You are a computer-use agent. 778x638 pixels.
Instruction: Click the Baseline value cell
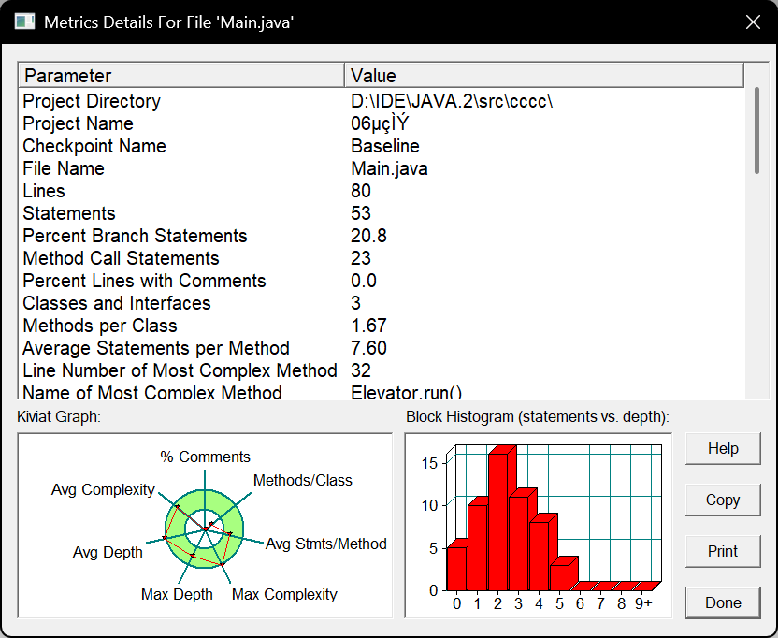click(x=385, y=146)
